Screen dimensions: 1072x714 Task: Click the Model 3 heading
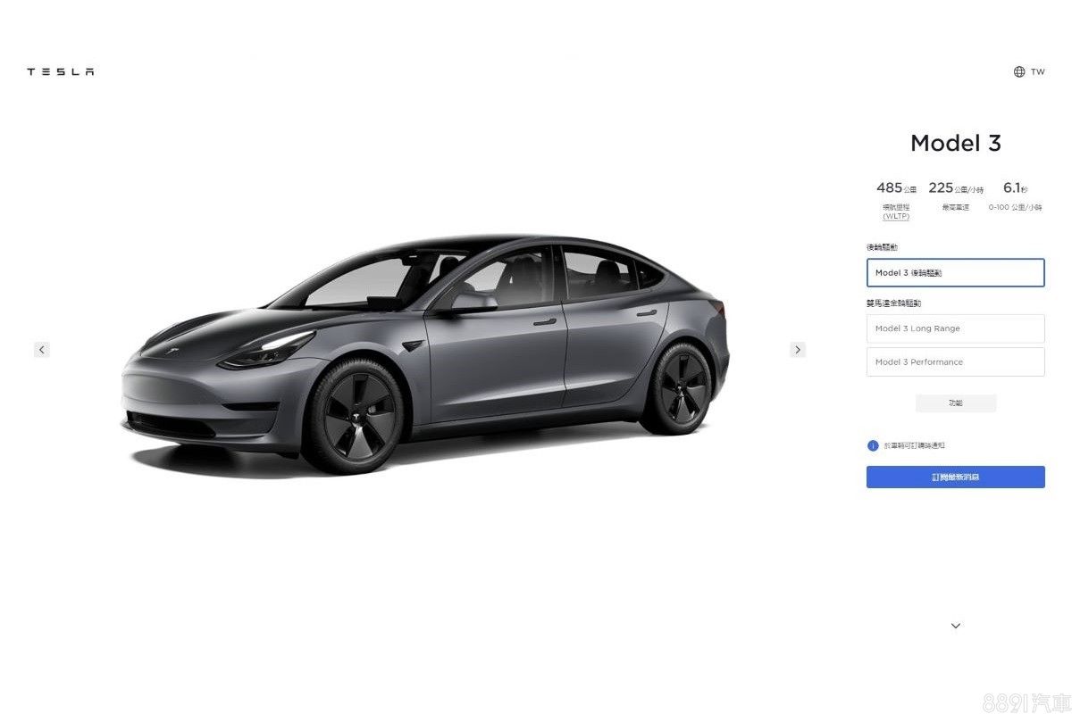[955, 143]
